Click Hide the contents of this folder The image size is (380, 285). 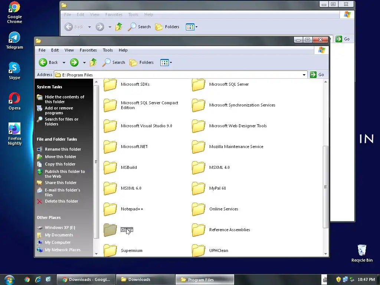[x=65, y=99]
